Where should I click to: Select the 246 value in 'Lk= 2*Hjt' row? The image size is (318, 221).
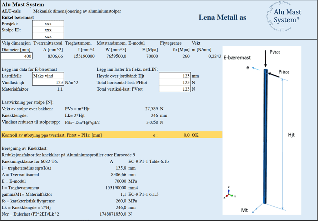pos(154,115)
